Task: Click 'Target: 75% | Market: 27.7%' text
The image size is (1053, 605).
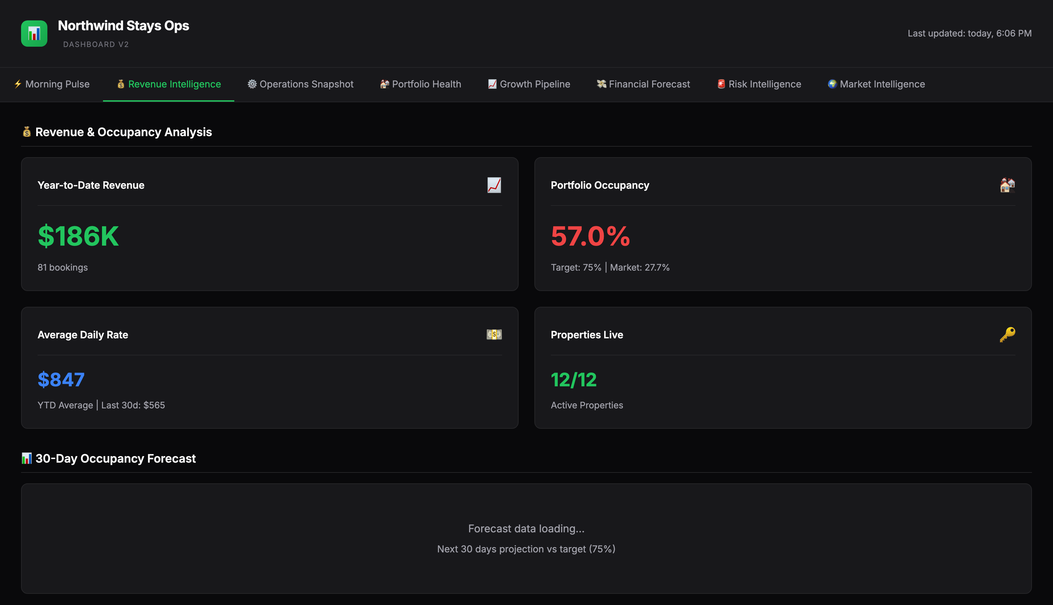Action: (x=610, y=267)
